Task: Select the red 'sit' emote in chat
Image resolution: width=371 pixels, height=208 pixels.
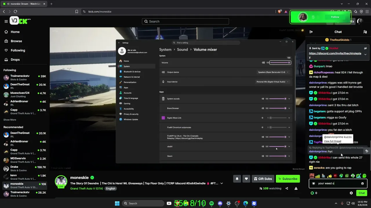Action: 335,176
